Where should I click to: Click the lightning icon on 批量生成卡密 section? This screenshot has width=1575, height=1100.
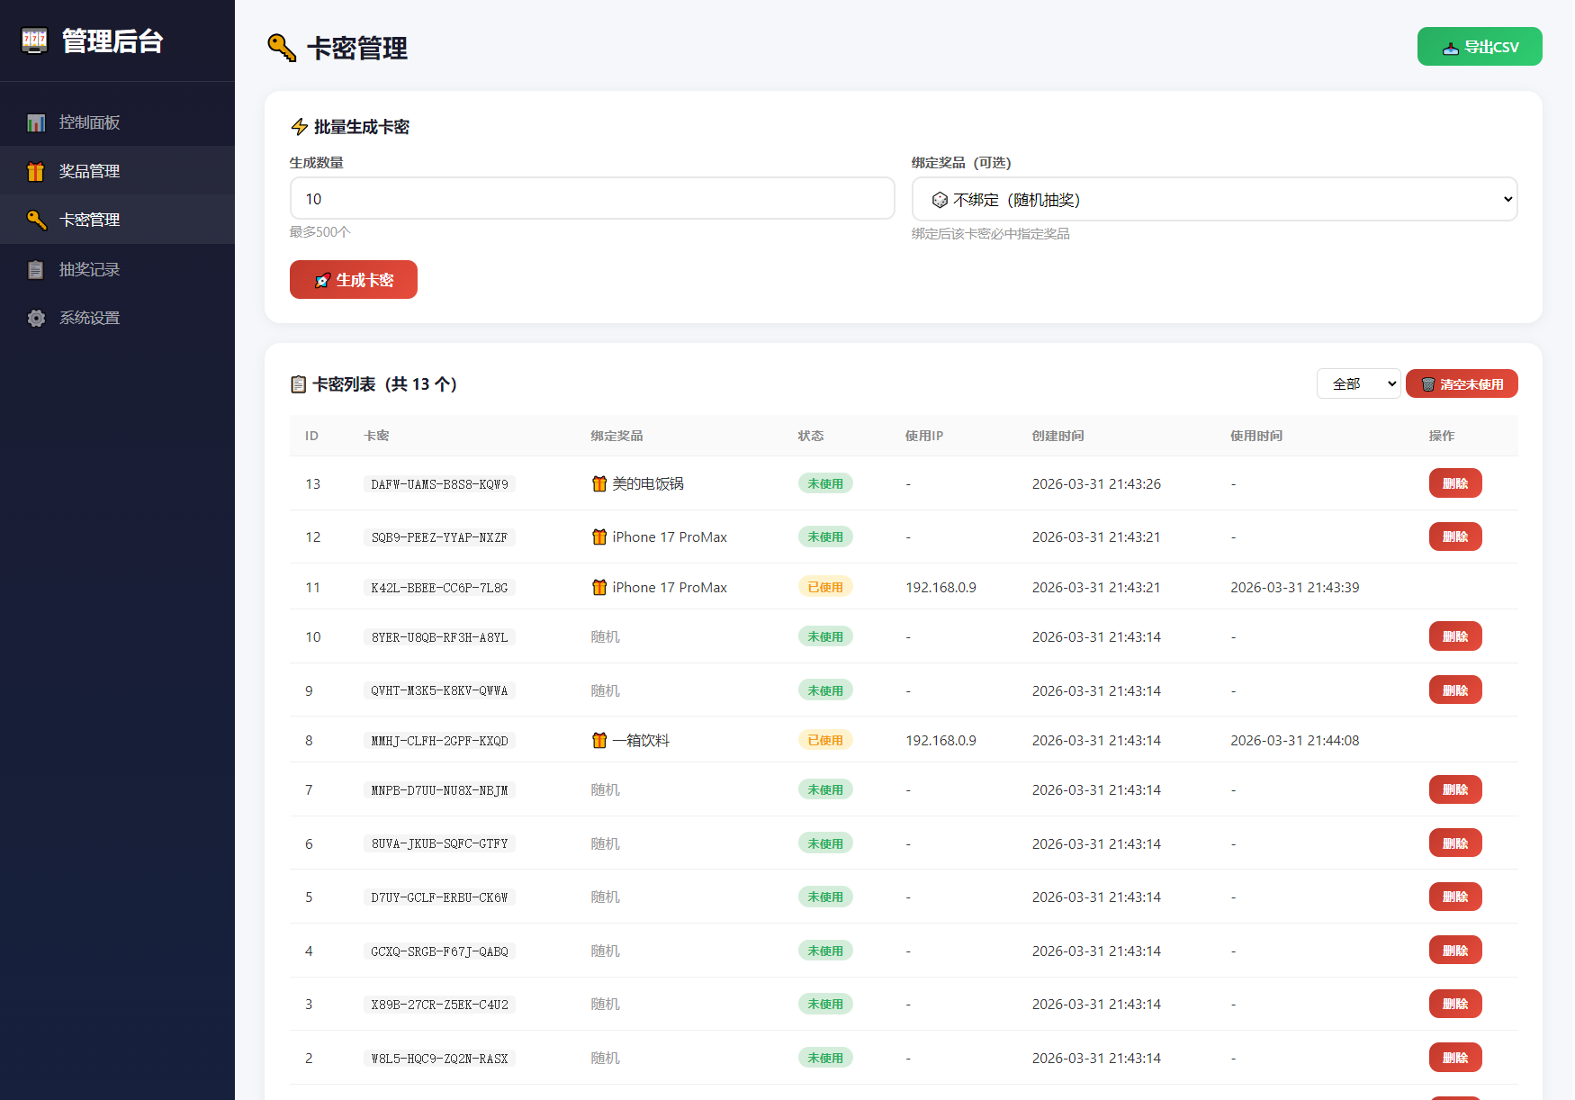(x=299, y=127)
